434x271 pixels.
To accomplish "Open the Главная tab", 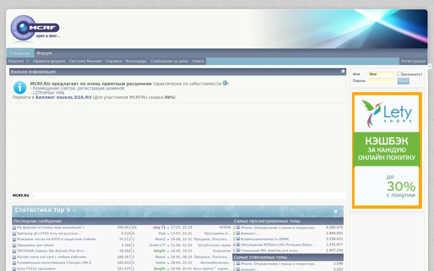I will (20, 53).
